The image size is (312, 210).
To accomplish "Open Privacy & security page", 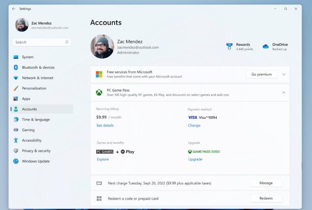I will click(x=36, y=151).
